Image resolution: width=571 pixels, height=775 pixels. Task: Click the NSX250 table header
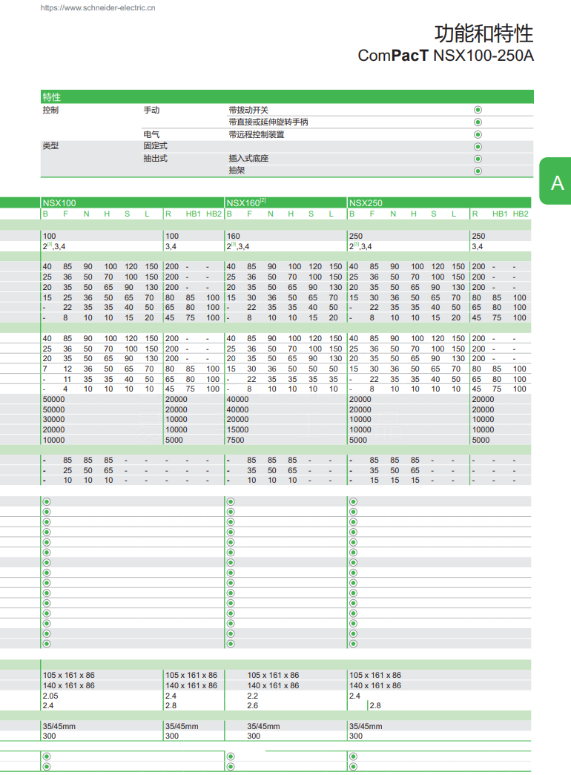(x=366, y=203)
